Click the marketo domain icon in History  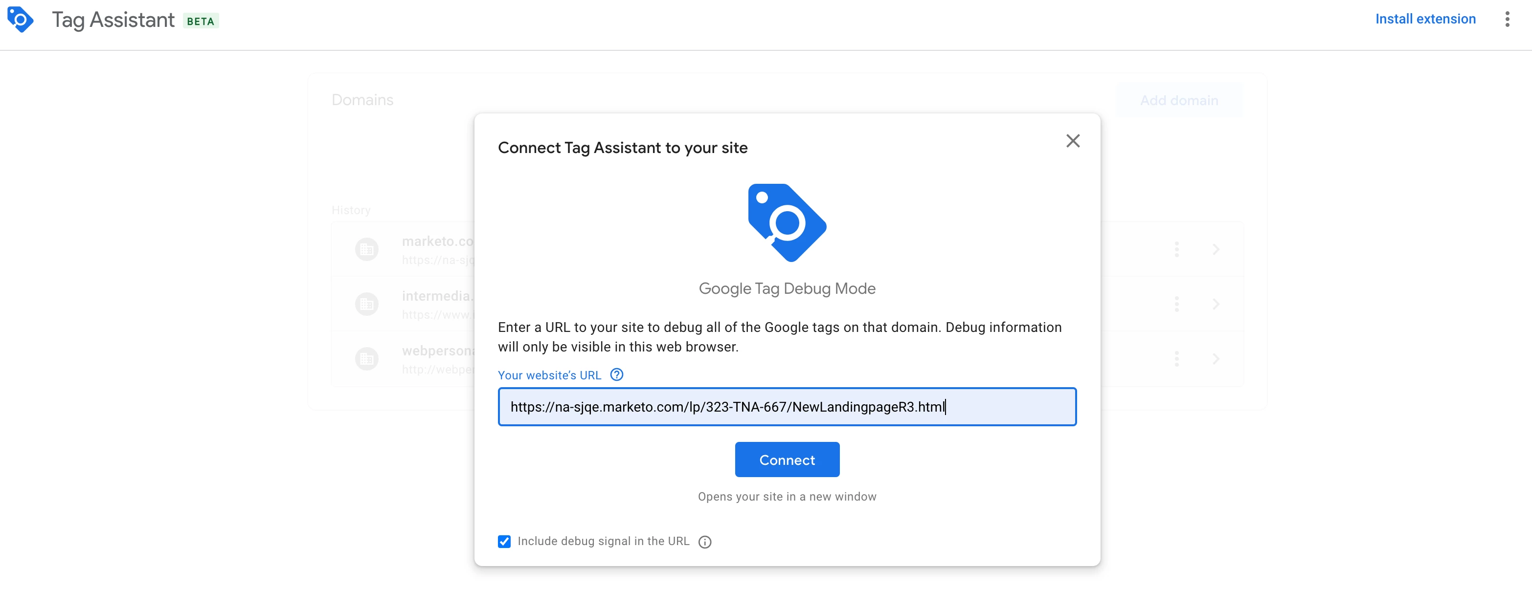coord(366,249)
